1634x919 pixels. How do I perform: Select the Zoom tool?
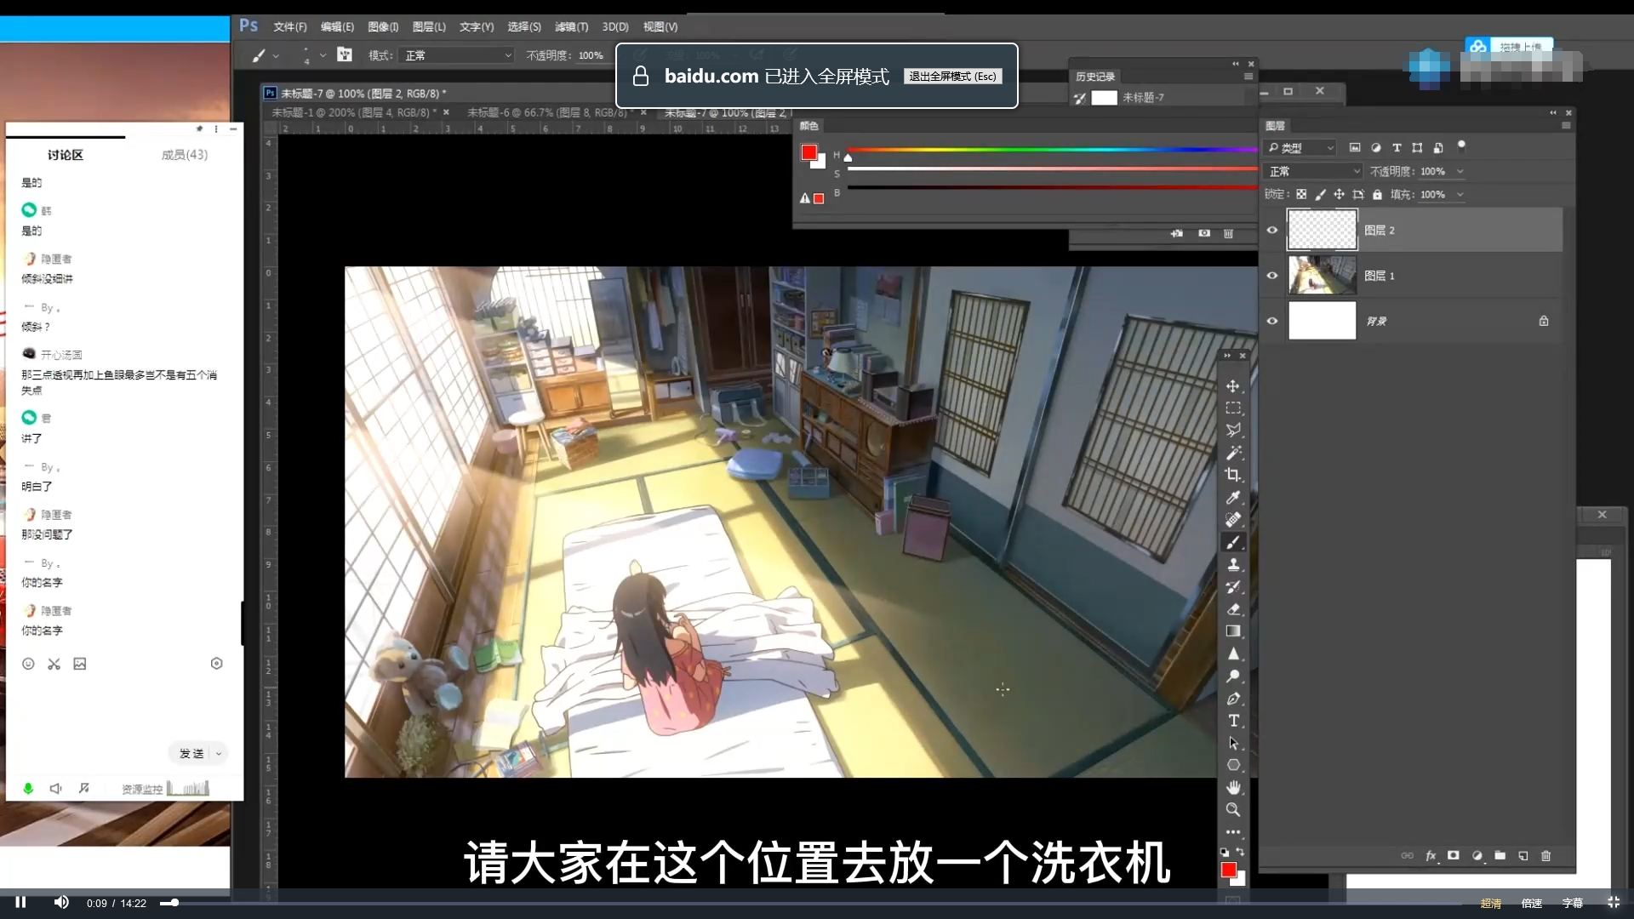[1232, 810]
